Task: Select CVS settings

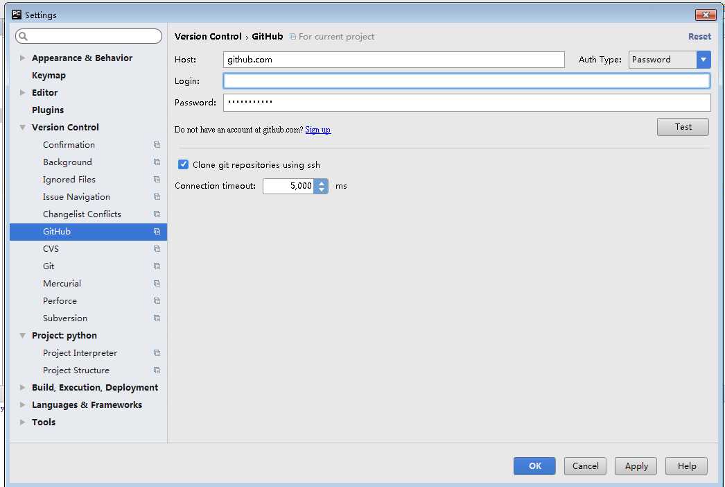Action: pos(51,249)
